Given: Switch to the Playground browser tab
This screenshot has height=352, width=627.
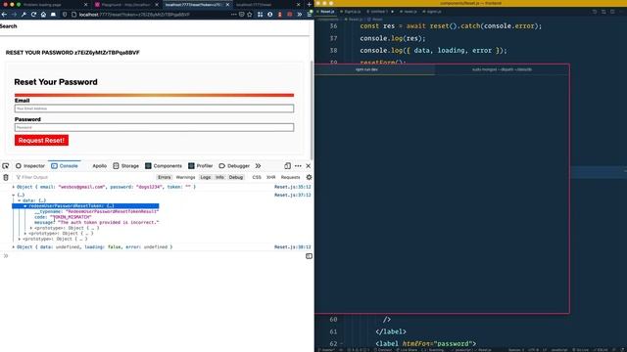Looking at the screenshot, I should click(x=125, y=4).
